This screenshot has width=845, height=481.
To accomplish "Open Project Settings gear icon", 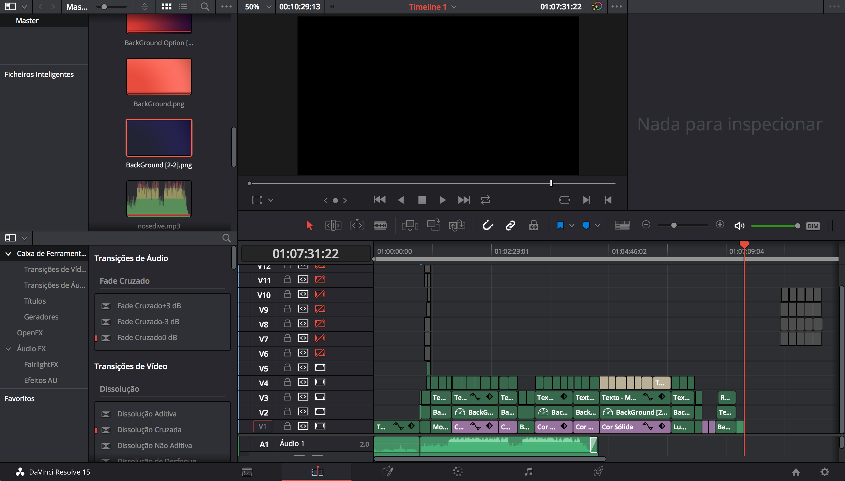I will pos(824,472).
